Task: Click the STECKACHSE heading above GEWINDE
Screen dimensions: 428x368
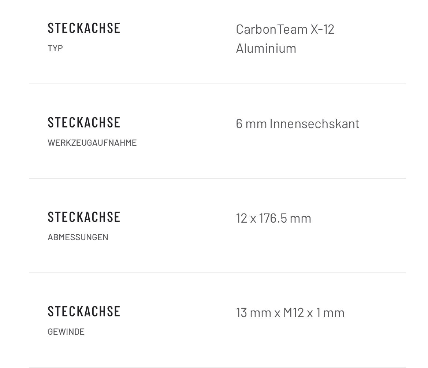Action: tap(84, 312)
